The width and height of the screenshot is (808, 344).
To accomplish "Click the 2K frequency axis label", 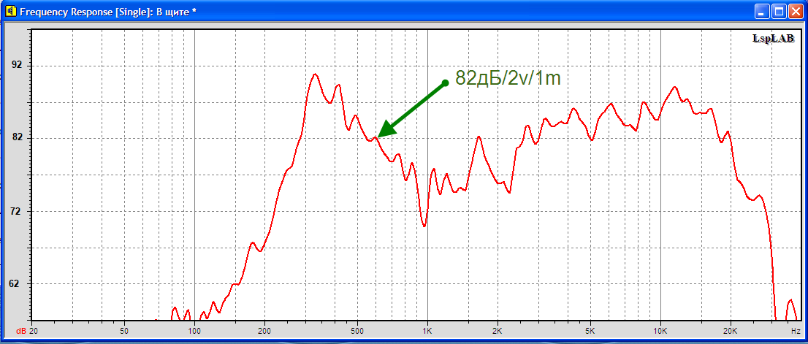I will click(x=498, y=329).
